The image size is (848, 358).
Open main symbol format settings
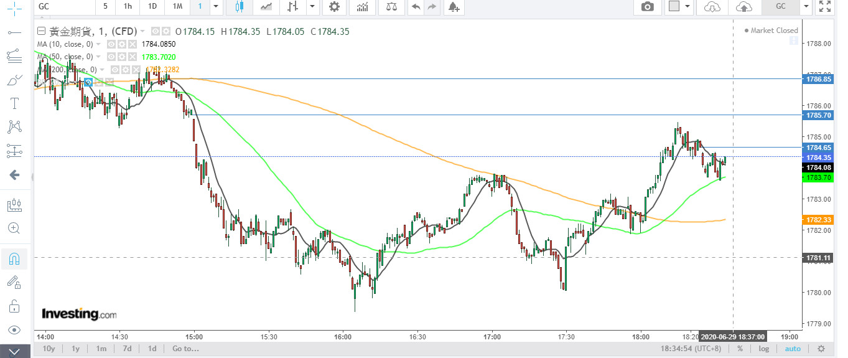(x=166, y=31)
